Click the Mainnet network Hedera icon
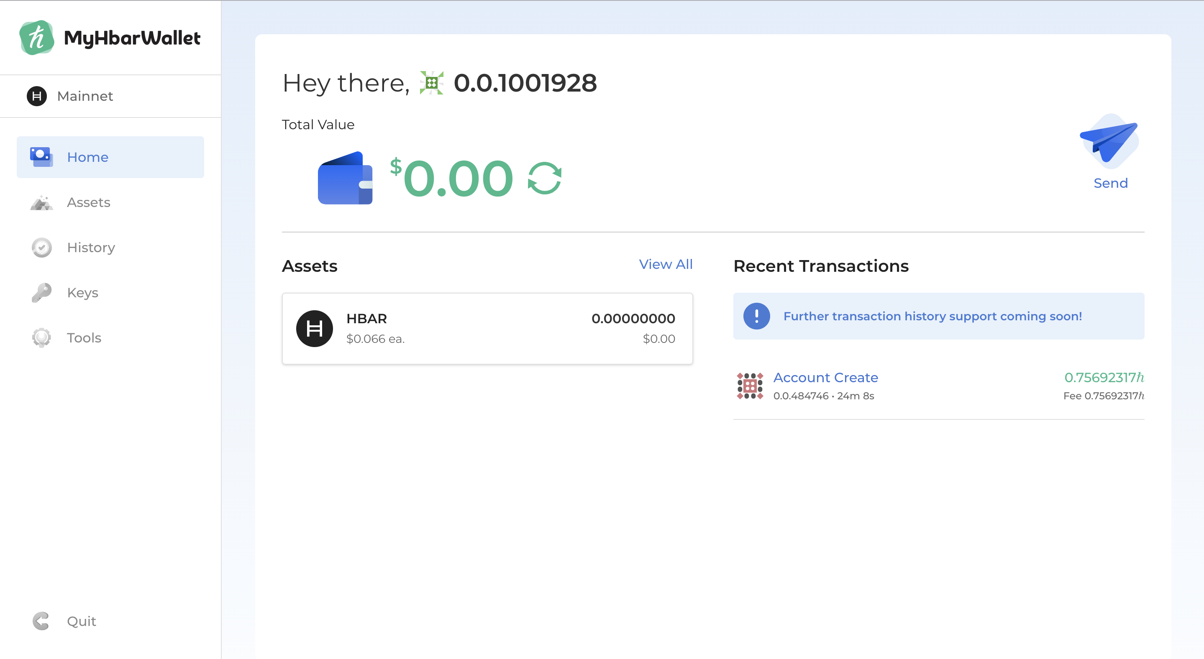The height and width of the screenshot is (659, 1204). pos(37,96)
